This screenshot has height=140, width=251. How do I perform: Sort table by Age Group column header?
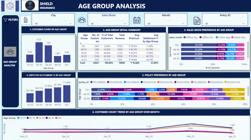(84, 37)
